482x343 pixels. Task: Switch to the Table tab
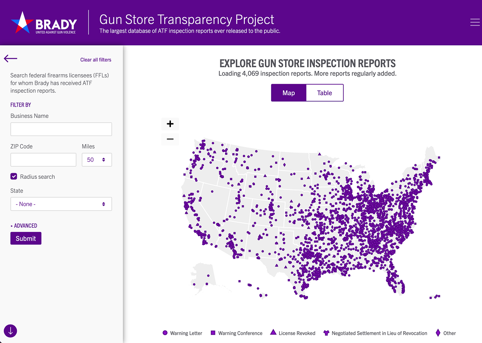tap(325, 93)
